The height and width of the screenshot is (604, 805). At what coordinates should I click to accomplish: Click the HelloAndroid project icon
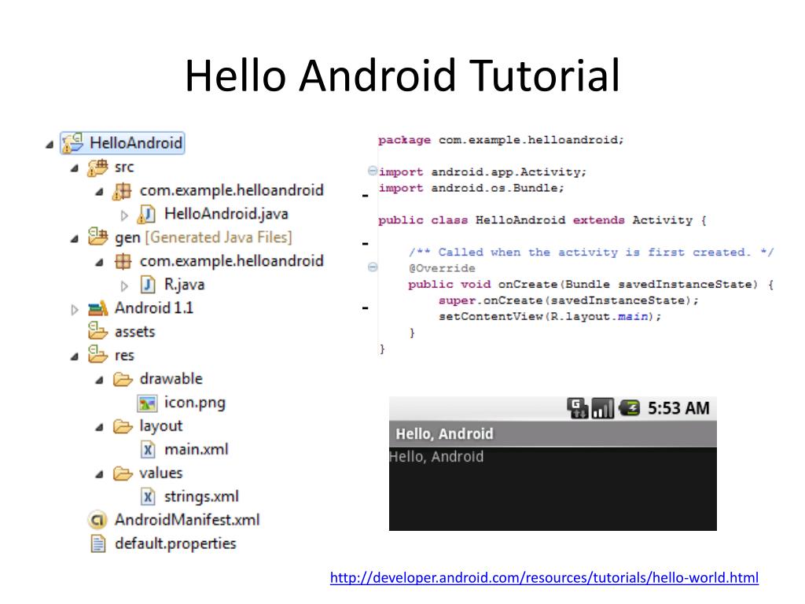coord(73,143)
